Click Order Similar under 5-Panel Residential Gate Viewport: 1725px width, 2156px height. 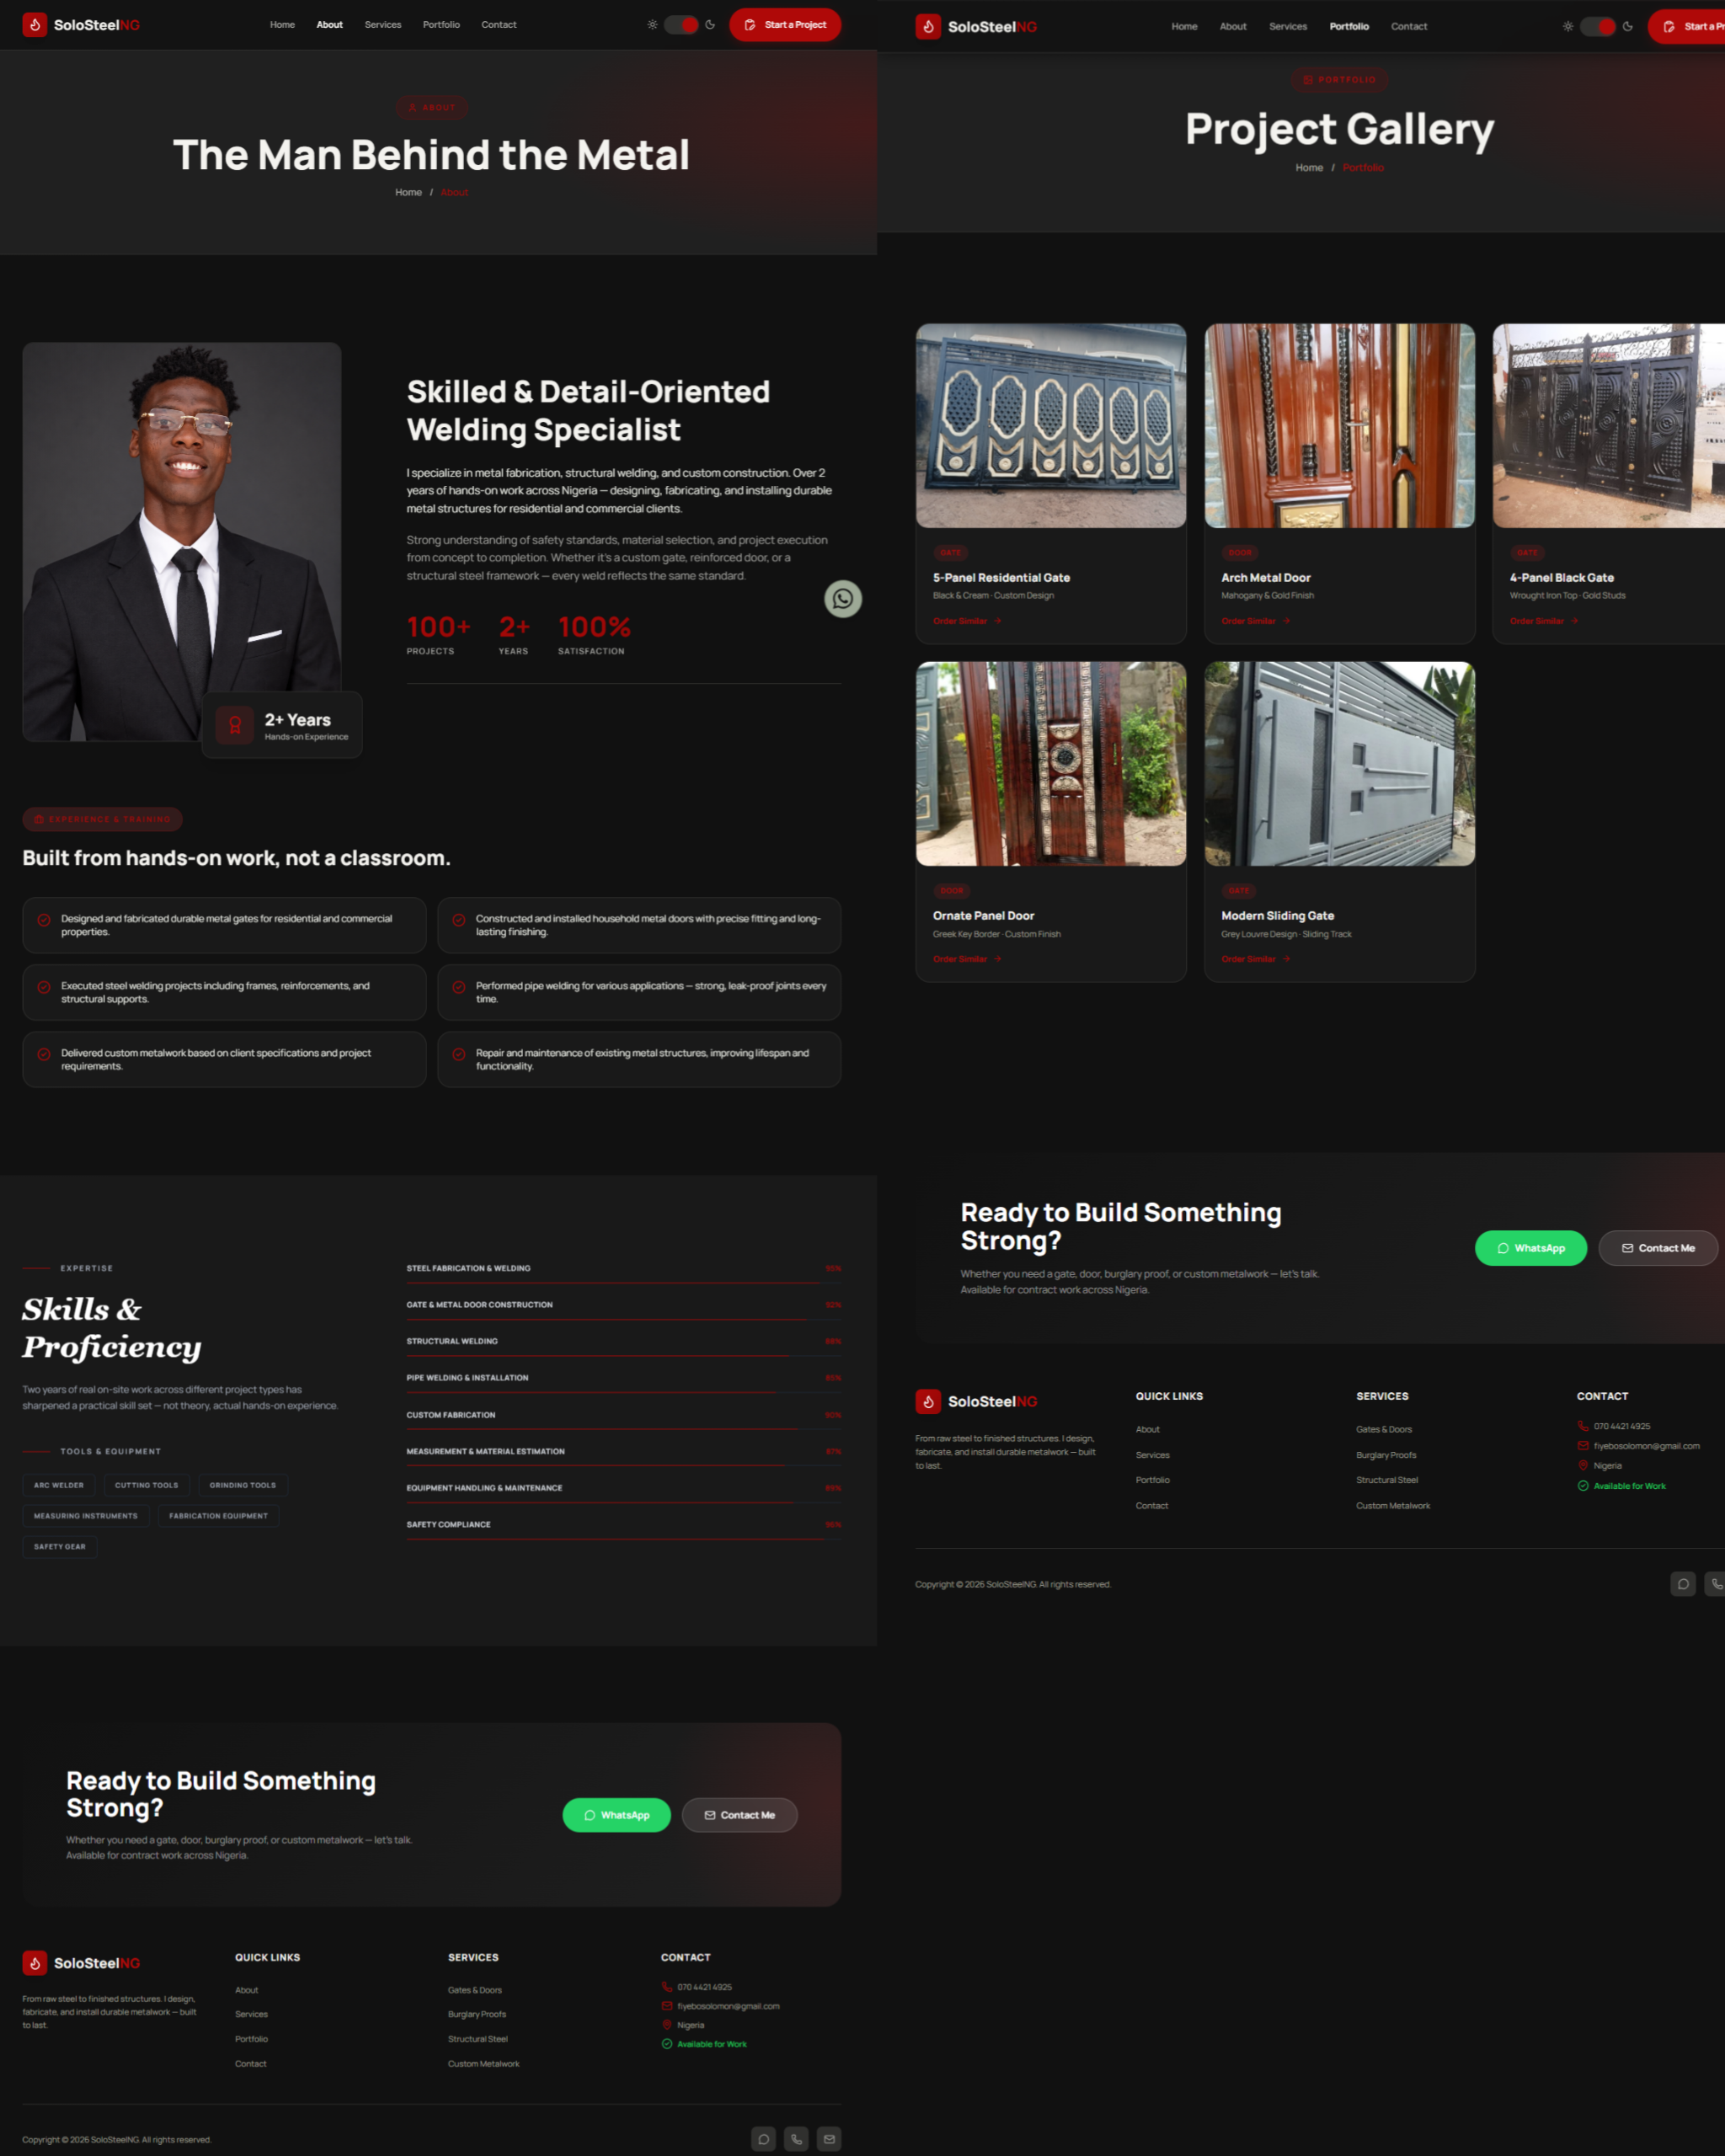967,621
